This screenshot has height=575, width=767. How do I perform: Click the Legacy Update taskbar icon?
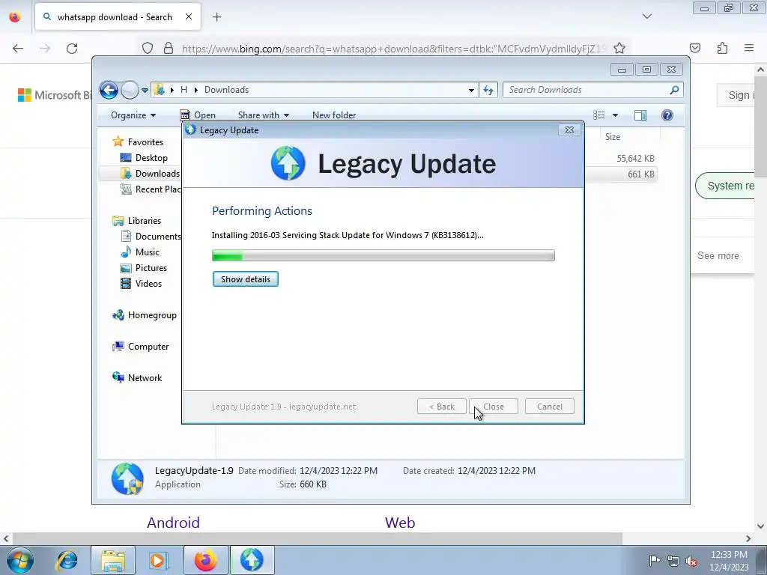252,560
